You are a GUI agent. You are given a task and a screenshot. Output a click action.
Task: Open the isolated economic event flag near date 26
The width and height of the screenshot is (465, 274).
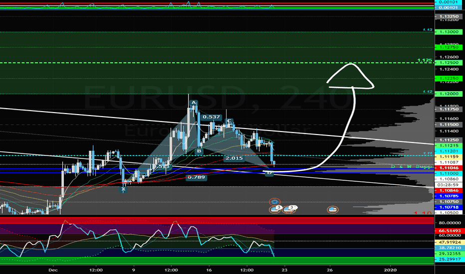coord(332,210)
